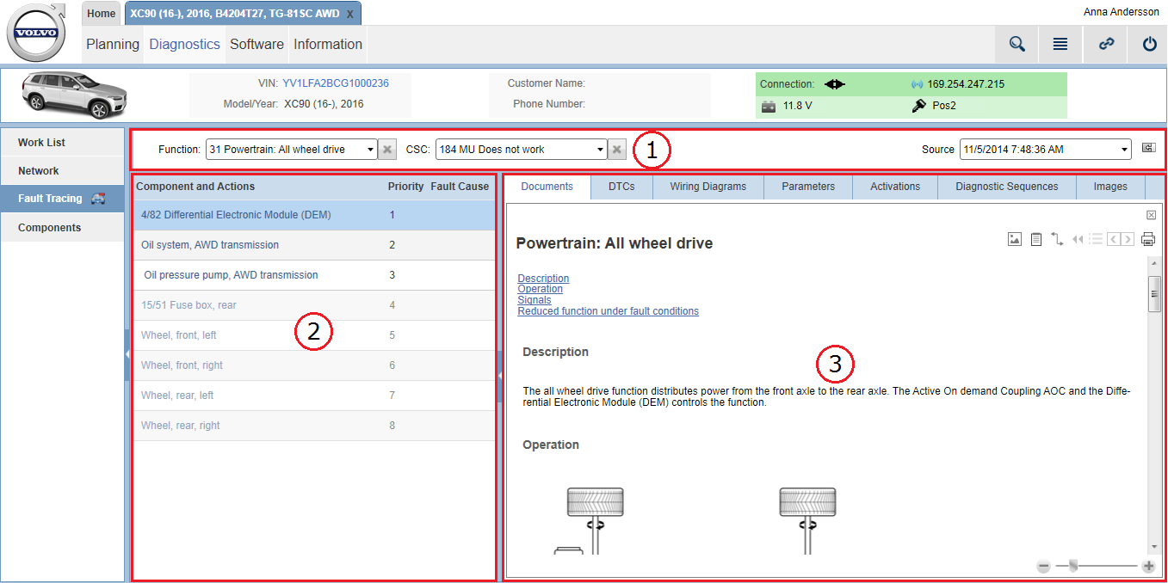Open the list menu icon in header

tap(1060, 45)
